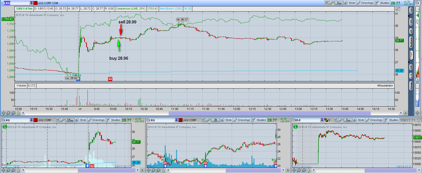The width and height of the screenshot is (422, 173).
Task: Select the crosshair tool under the daily chart
Action: (149, 170)
